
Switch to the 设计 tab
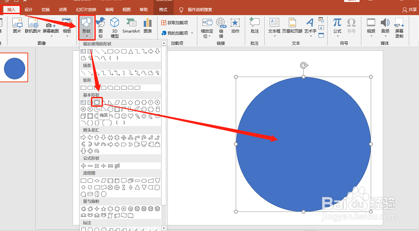[28, 10]
